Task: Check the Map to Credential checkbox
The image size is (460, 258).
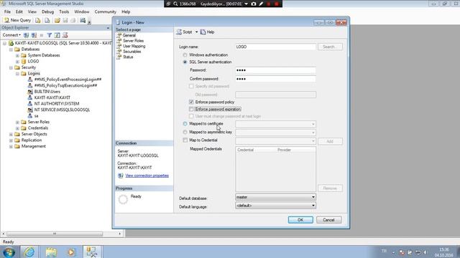Action: click(x=185, y=140)
